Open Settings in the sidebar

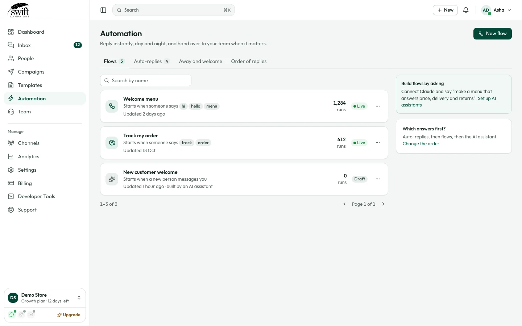45,170
